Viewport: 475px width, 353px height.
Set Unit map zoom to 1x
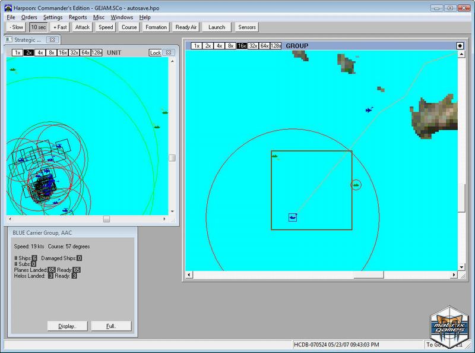[18, 53]
